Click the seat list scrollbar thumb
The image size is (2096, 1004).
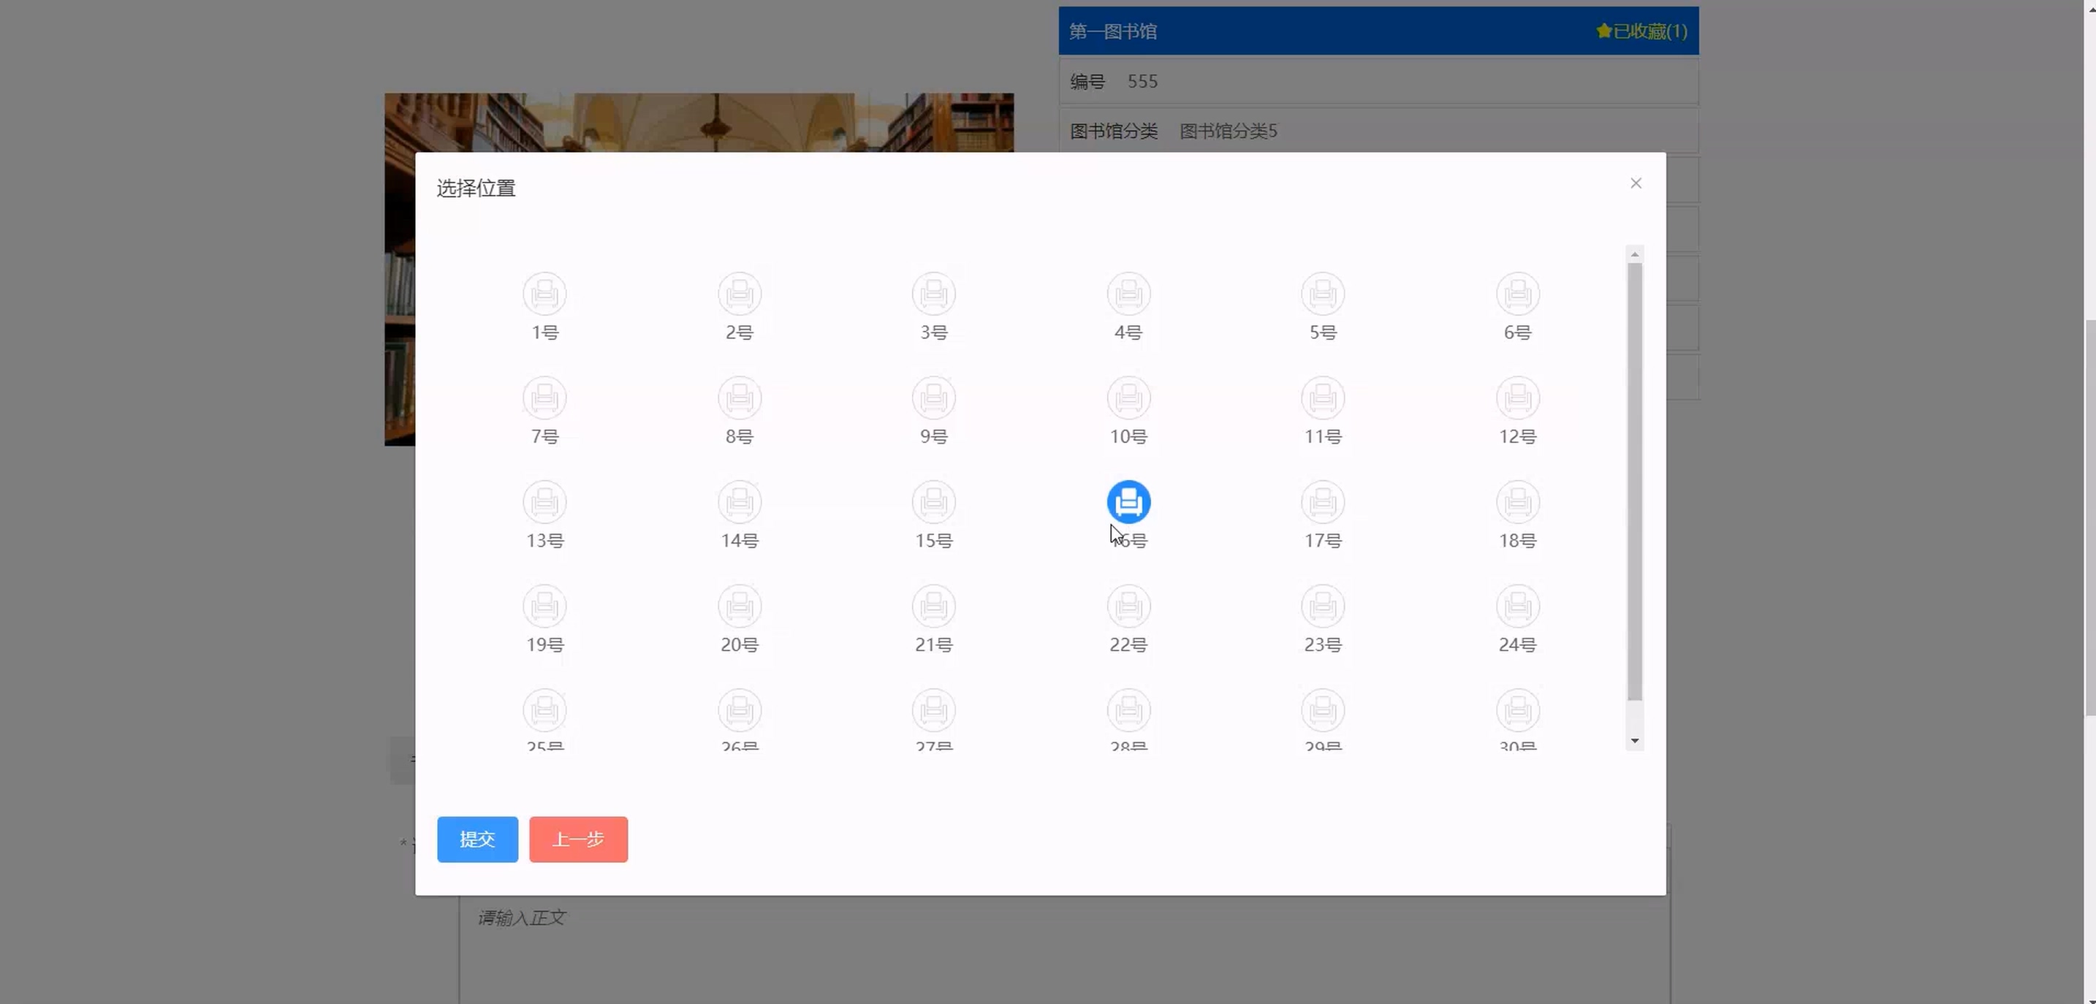(1634, 480)
